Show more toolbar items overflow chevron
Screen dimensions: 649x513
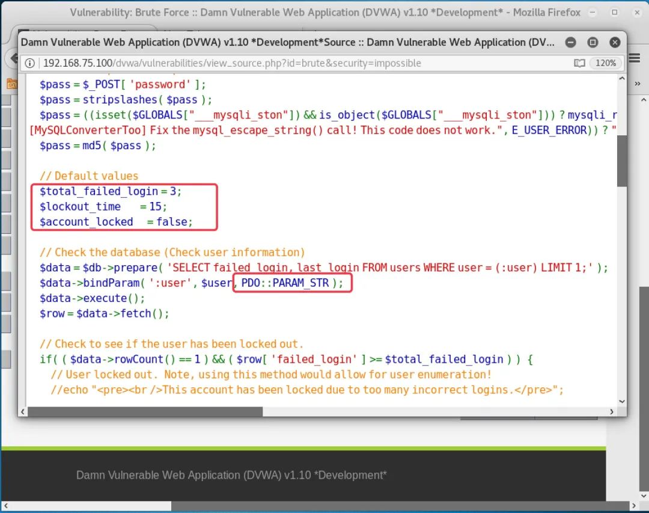coord(638,84)
